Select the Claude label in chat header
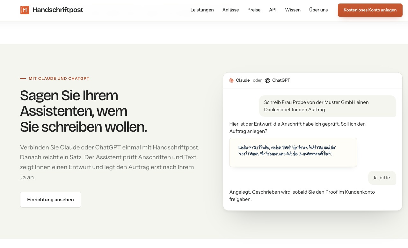The height and width of the screenshot is (248, 408). click(243, 80)
